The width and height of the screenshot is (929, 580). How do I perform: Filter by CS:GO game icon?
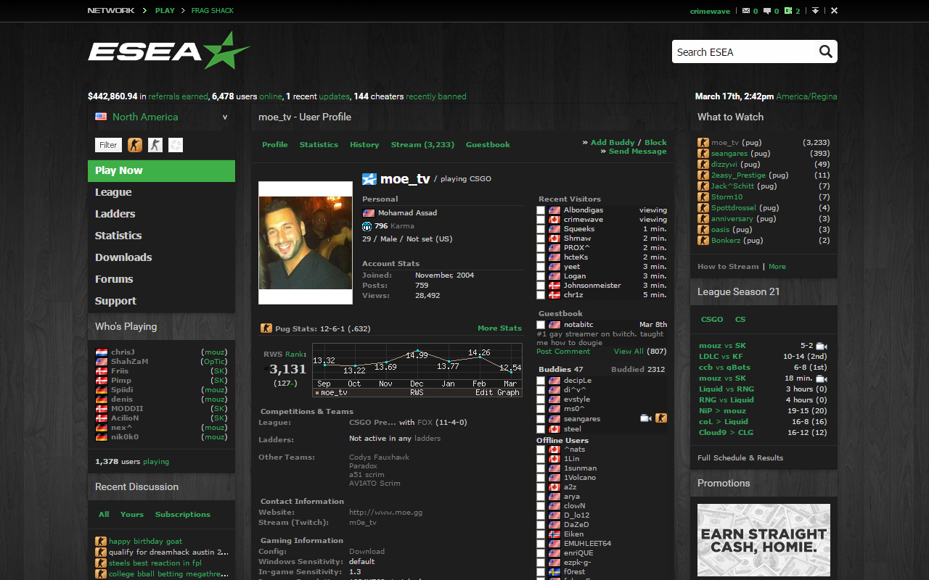[135, 145]
